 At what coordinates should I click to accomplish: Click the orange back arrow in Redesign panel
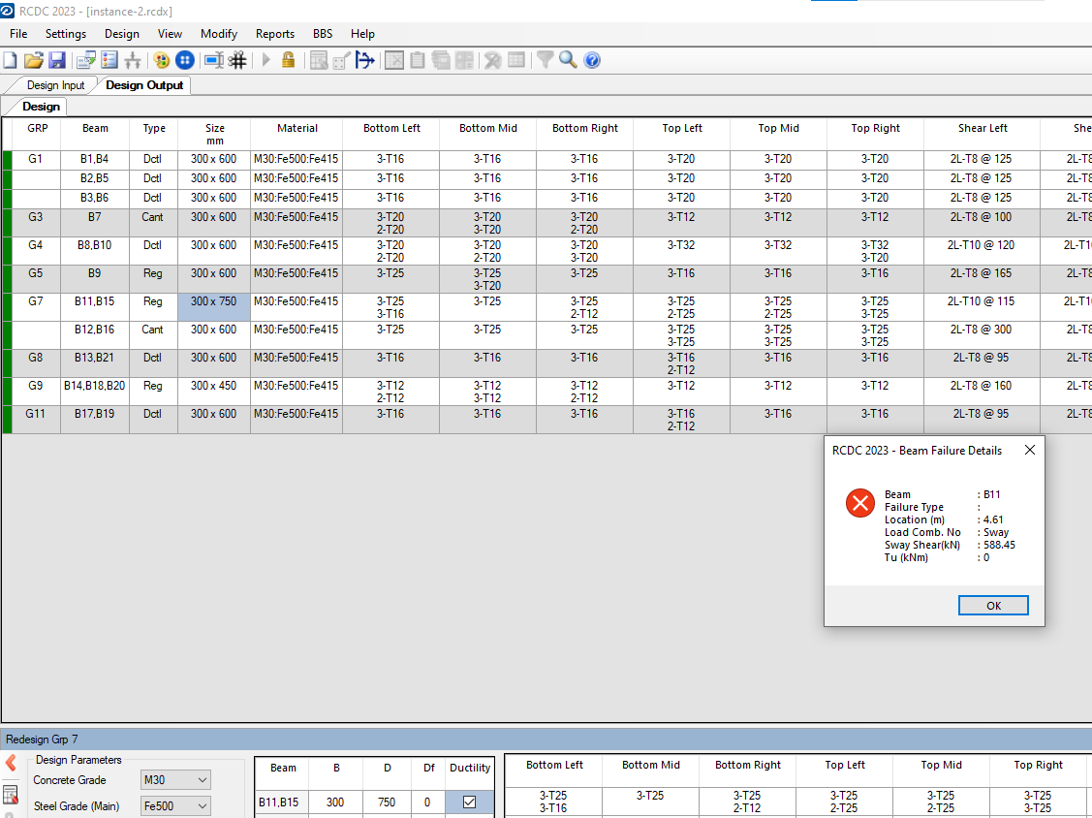click(x=11, y=763)
